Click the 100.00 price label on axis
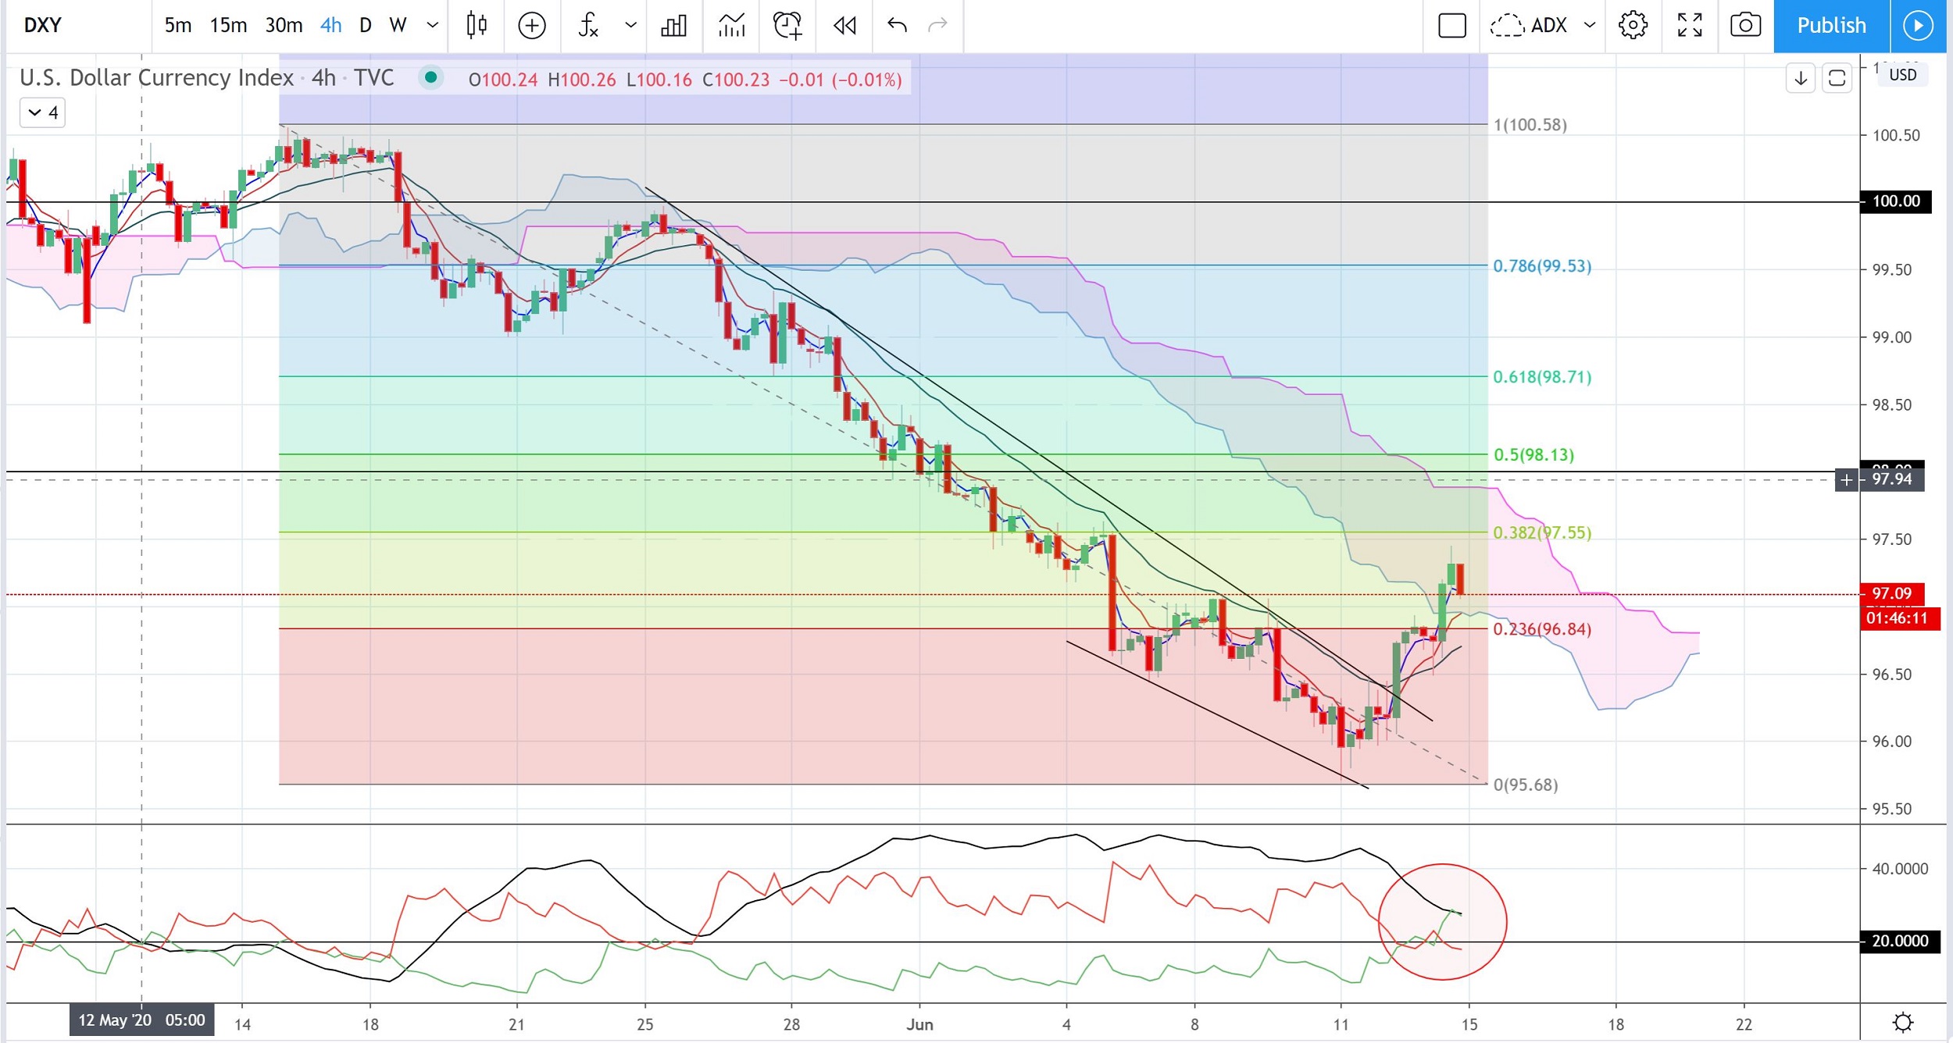 1896,201
